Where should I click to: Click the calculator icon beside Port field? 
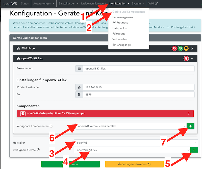tap(79, 95)
